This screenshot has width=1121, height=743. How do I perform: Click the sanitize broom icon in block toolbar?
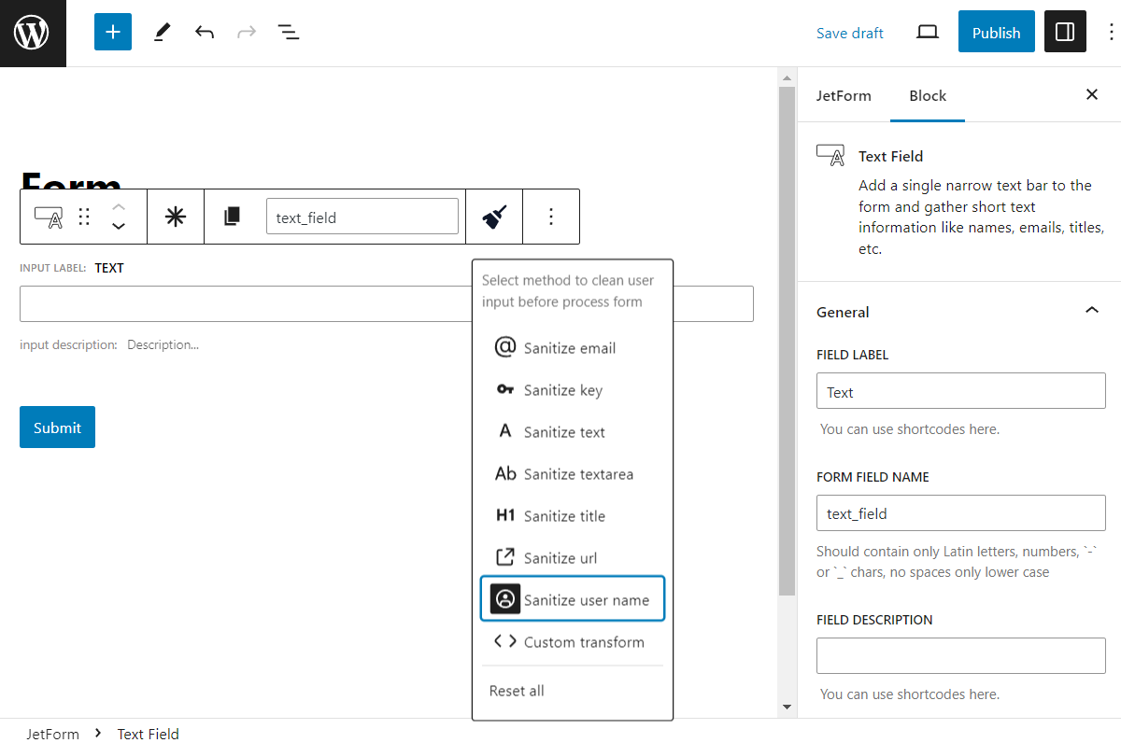click(x=493, y=216)
